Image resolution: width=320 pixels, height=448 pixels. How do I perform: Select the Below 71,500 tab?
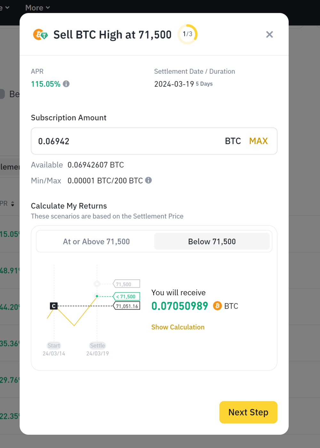point(212,241)
